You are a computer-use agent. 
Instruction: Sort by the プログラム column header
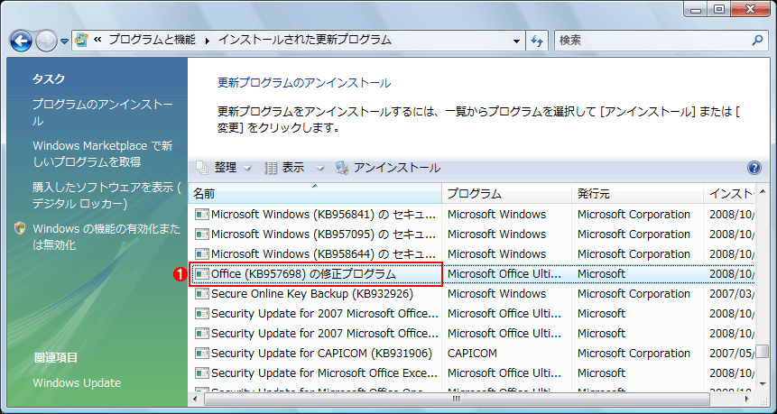[x=506, y=194]
